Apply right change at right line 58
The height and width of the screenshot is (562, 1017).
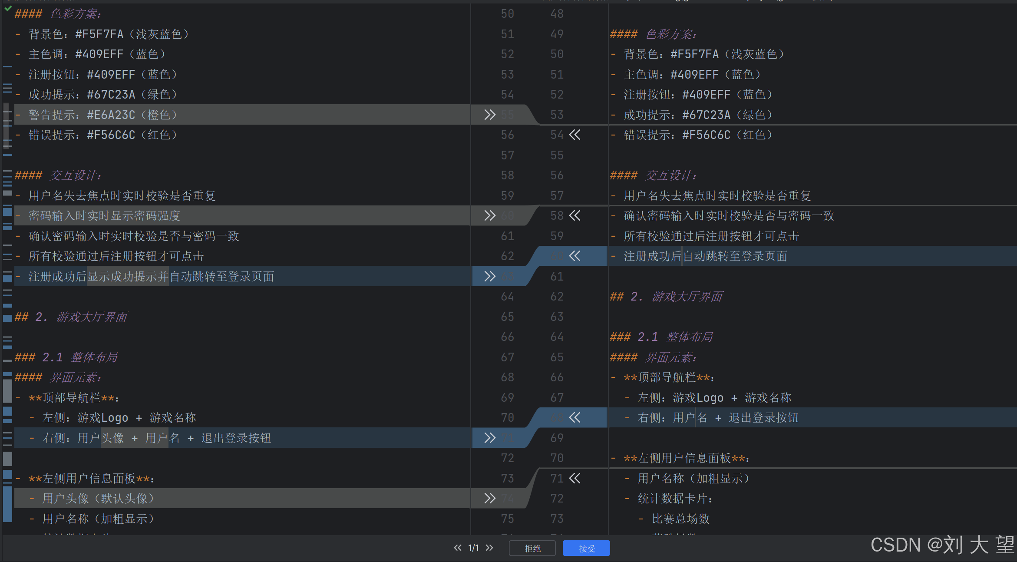(575, 215)
